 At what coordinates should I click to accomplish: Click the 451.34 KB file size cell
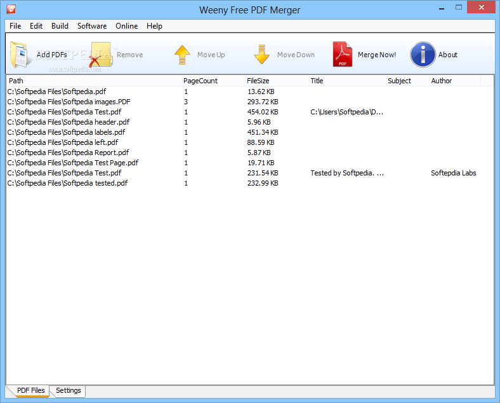point(263,132)
